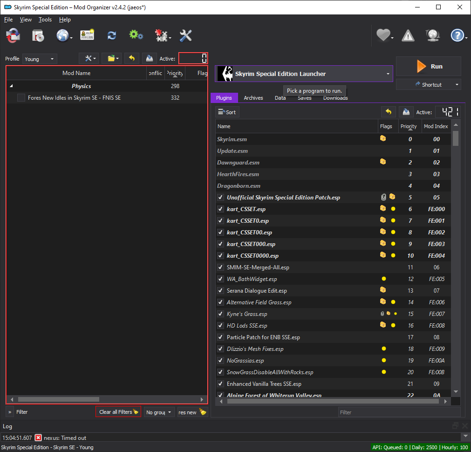The width and height of the screenshot is (471, 452).
Task: Click the Endorse heart icon
Action: pos(383,35)
